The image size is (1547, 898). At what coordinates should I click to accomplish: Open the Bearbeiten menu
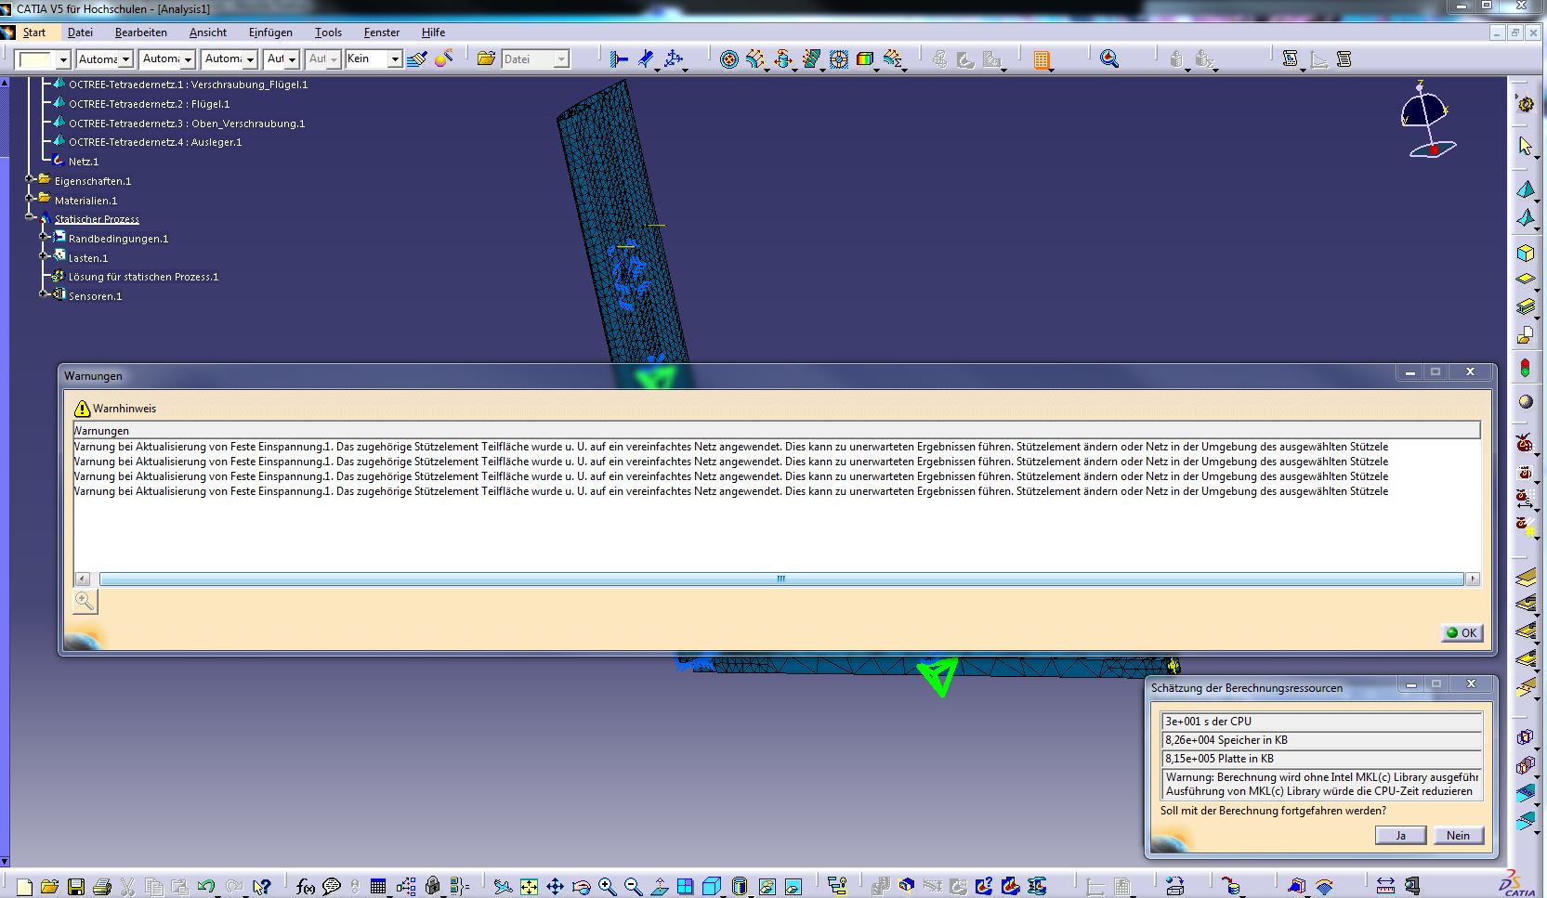[141, 33]
